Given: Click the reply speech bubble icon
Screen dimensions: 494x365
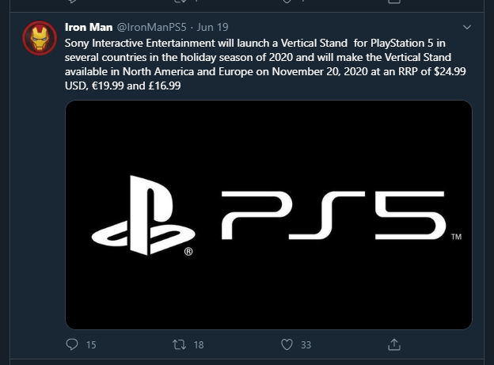Looking at the screenshot, I should coord(72,344).
